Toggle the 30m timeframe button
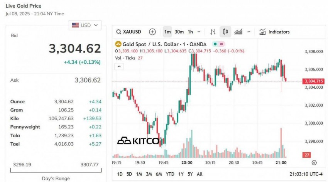The height and width of the screenshot is (182, 328). [179, 32]
